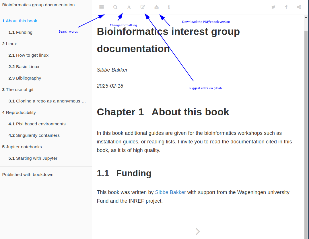Open 4.2 Singularity containers section

pos(34,135)
